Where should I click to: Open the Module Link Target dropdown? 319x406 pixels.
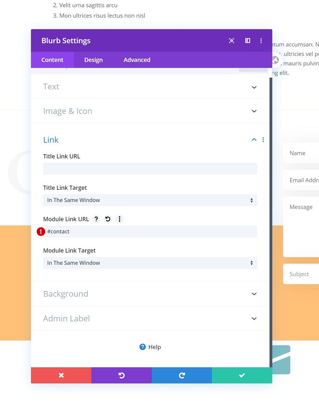150,263
